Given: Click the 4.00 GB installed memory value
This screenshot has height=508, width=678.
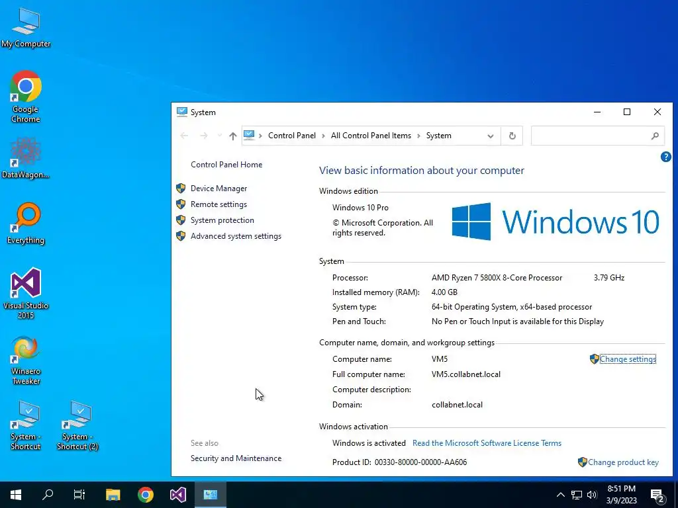Looking at the screenshot, I should coord(444,292).
